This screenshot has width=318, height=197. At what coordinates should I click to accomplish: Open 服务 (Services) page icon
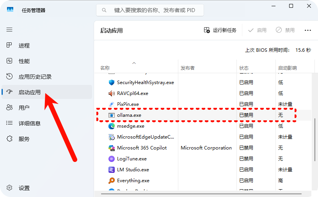click(x=10, y=139)
